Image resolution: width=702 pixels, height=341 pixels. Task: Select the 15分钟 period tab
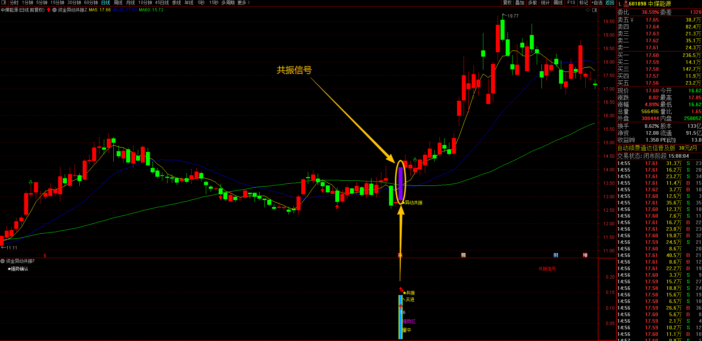tap(57, 3)
